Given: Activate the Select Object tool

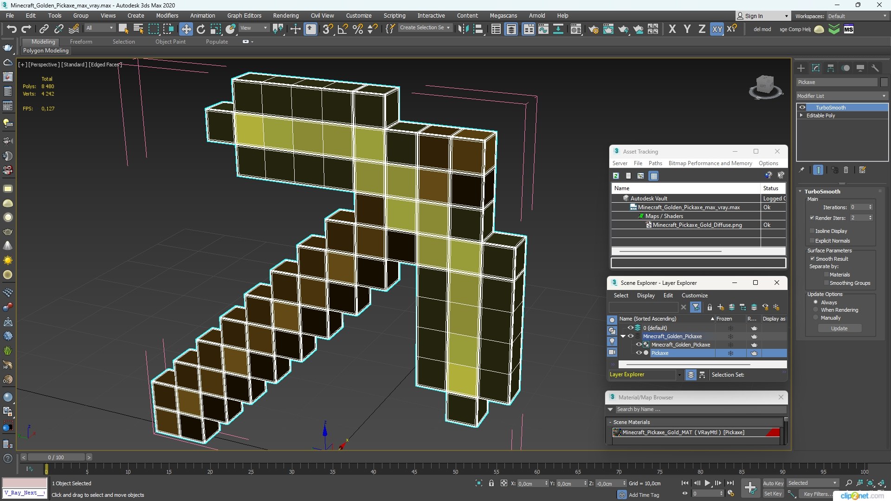Looking at the screenshot, I should pos(123,29).
